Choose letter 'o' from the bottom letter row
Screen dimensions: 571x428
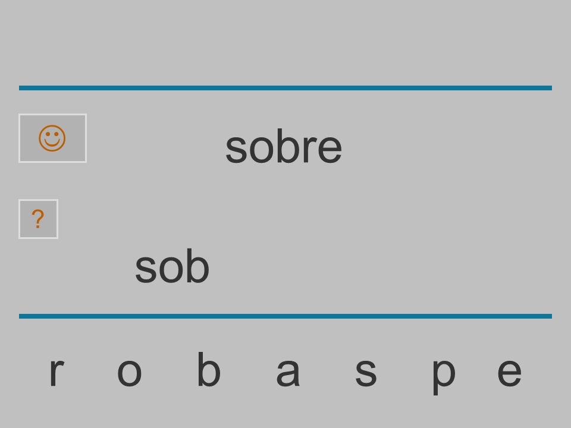pyautogui.click(x=129, y=372)
